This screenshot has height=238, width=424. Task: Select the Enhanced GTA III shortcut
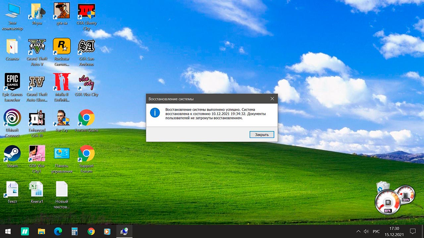[37, 124]
